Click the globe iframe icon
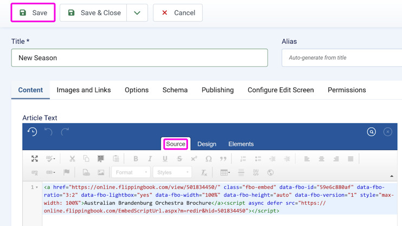Viewport: 402px width, 226px height. click(x=270, y=172)
